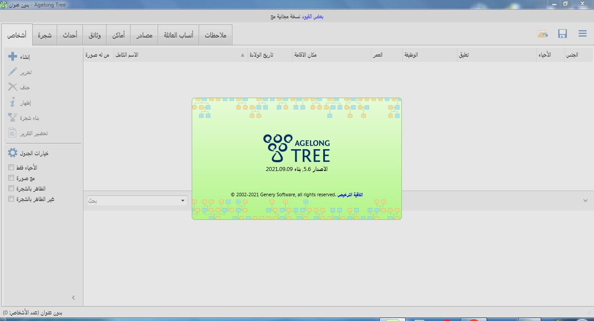Click the إنشاء button label
Screen dimensions: 594x321
25,57
